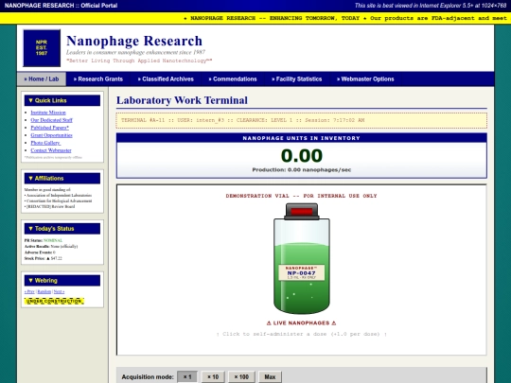Click the LIVE NANOPHAGES warning text
The height and width of the screenshot is (383, 511).
tap(302, 323)
